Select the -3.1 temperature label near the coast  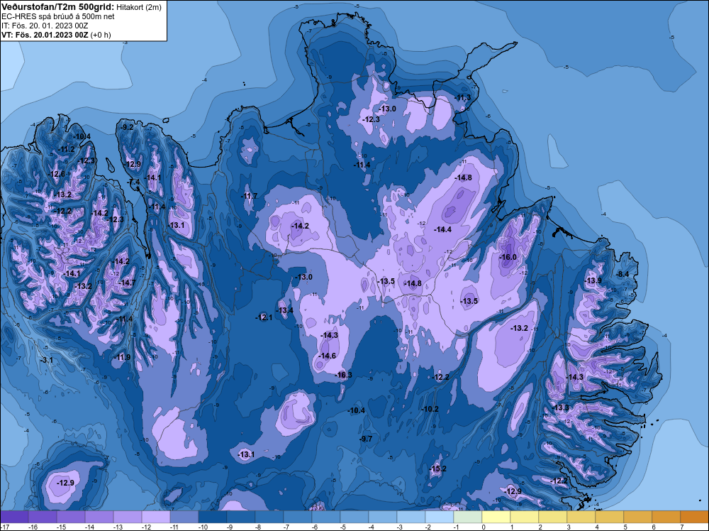[x=47, y=360]
